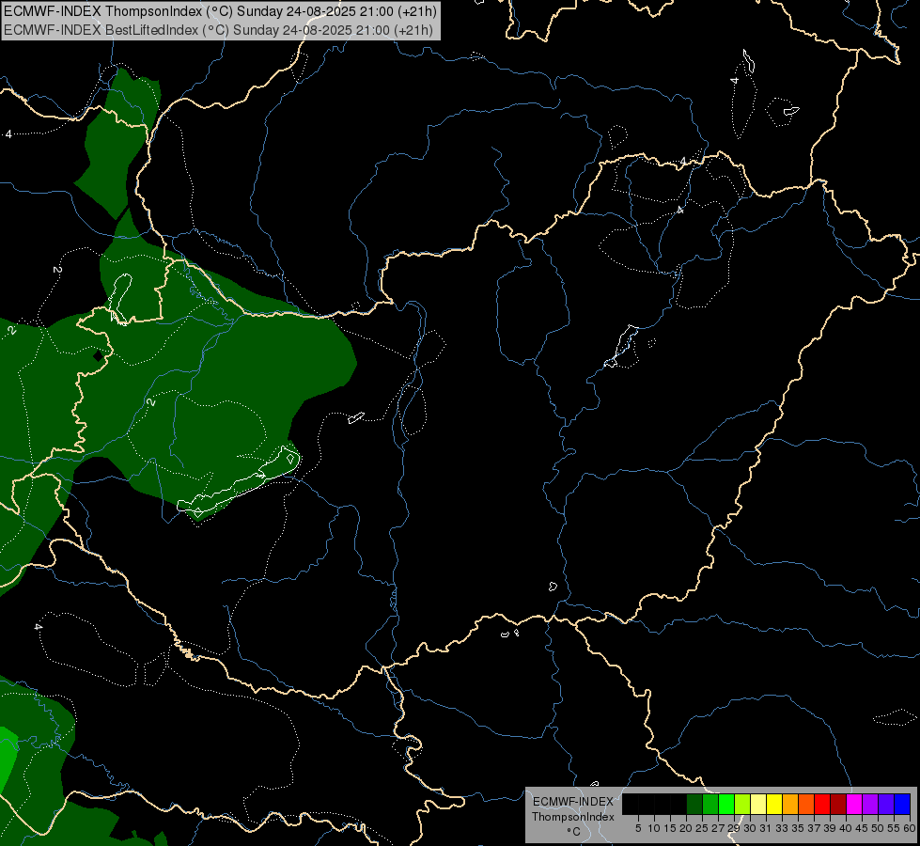Click legend tick value '25'
Image resolution: width=920 pixels, height=846 pixels.
point(702,828)
